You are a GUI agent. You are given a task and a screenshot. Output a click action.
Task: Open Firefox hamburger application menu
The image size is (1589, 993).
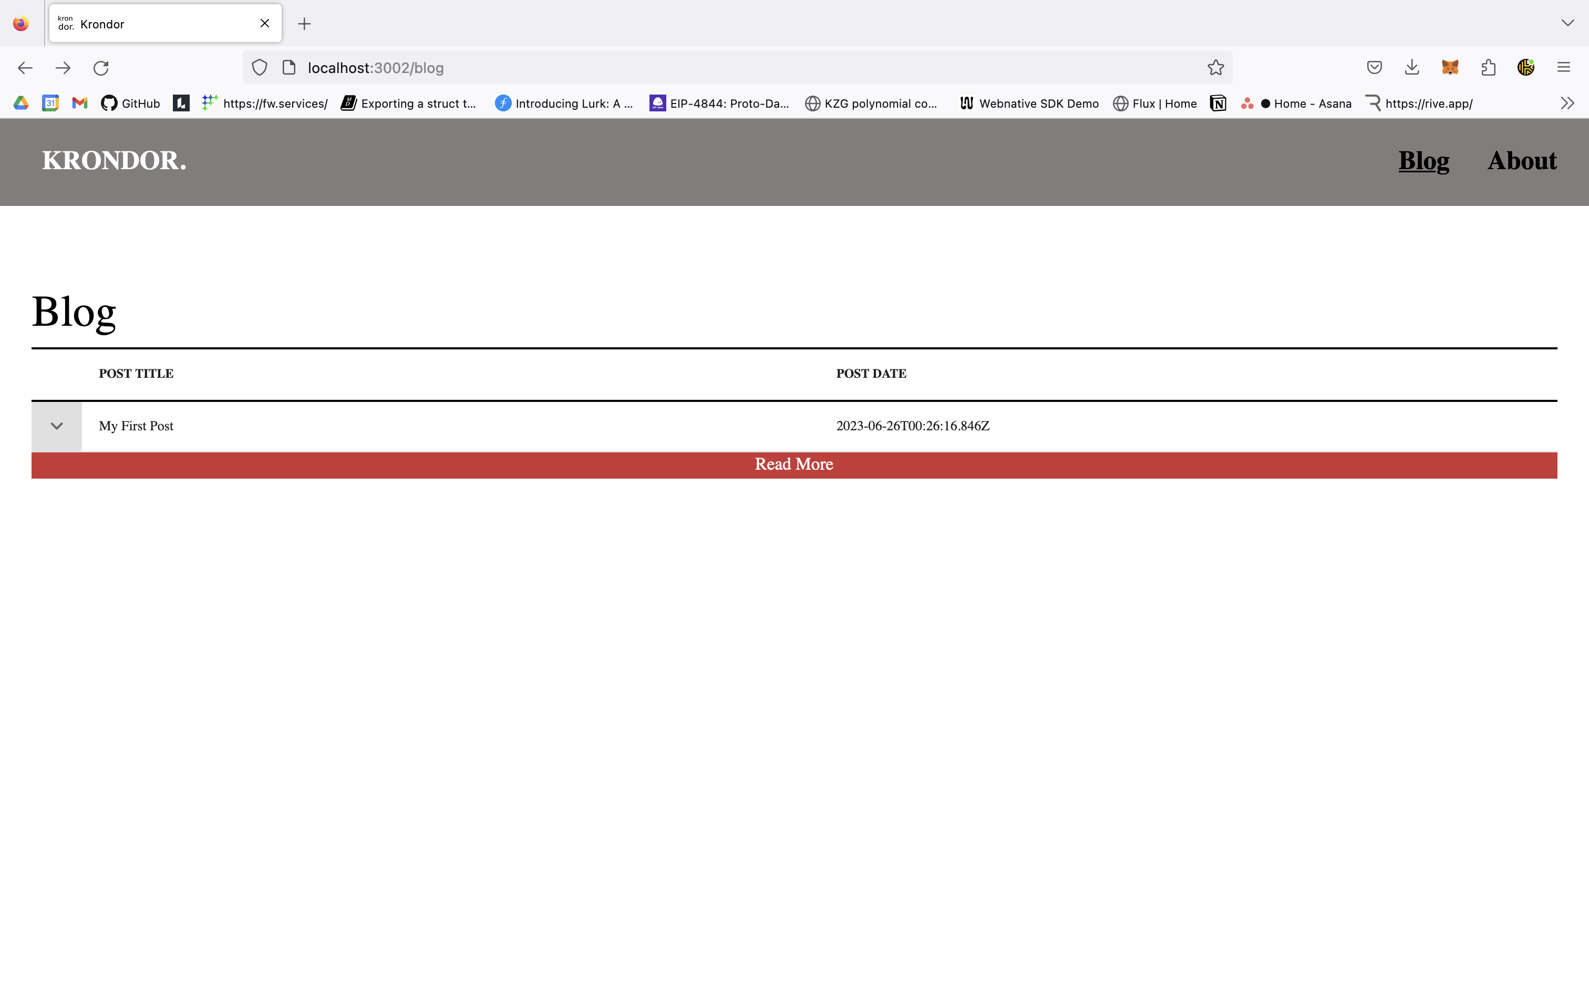[1563, 68]
